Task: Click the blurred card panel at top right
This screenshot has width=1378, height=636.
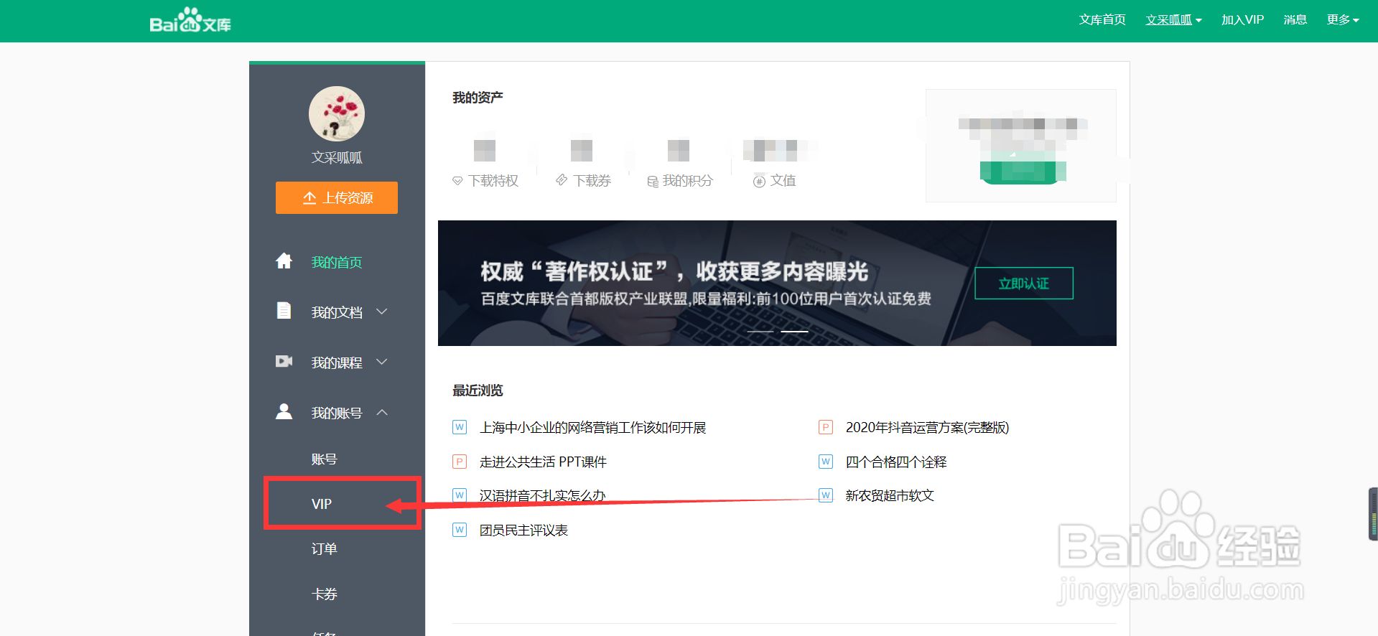Action: pos(1021,146)
